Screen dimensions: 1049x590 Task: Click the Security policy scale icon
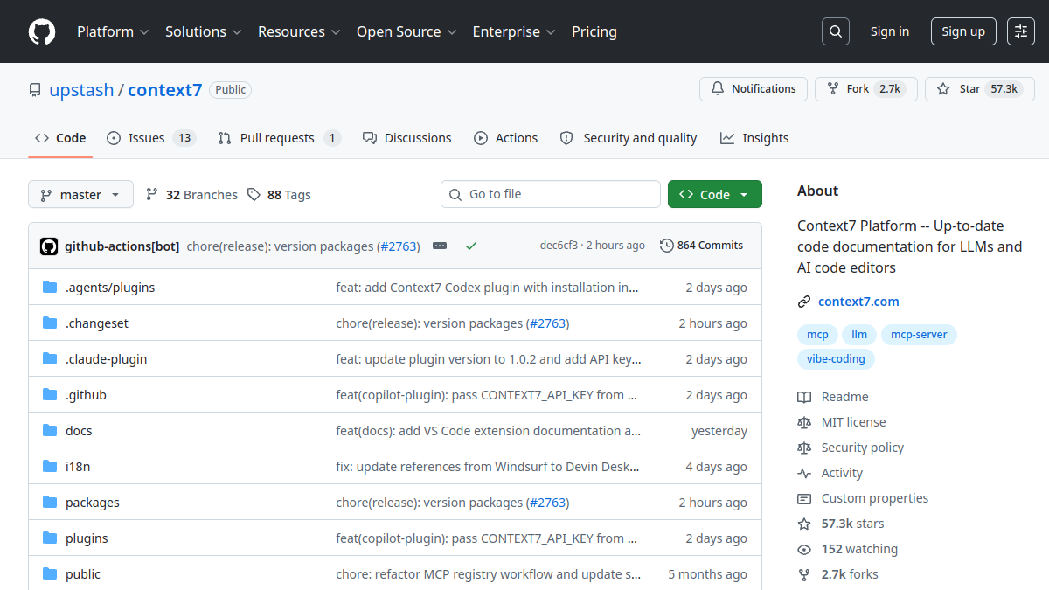tap(804, 448)
